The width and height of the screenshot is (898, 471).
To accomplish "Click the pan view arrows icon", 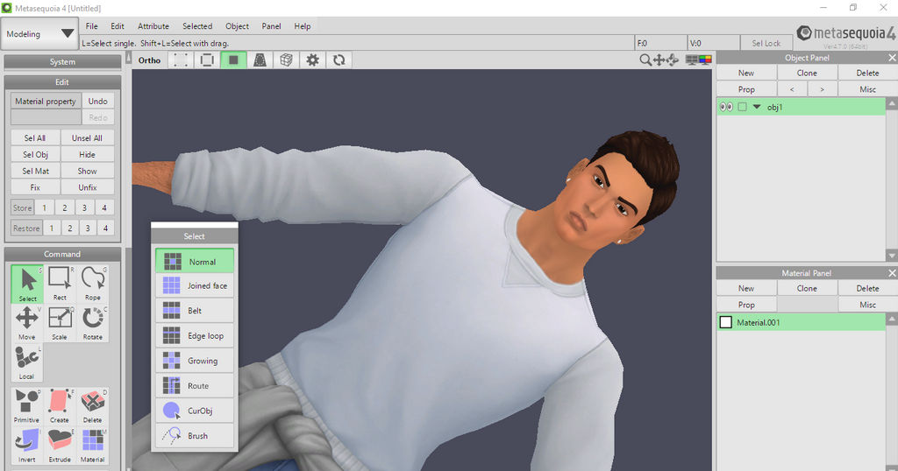I will click(659, 60).
